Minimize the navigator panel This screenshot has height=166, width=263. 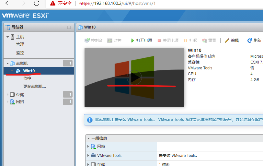[x=69, y=27]
